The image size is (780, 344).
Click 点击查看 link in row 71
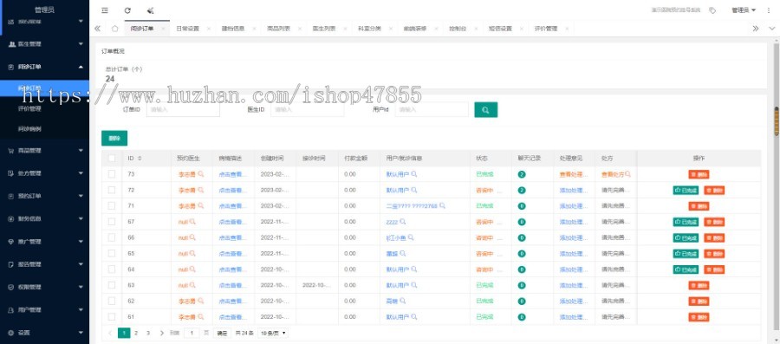[x=233, y=206]
